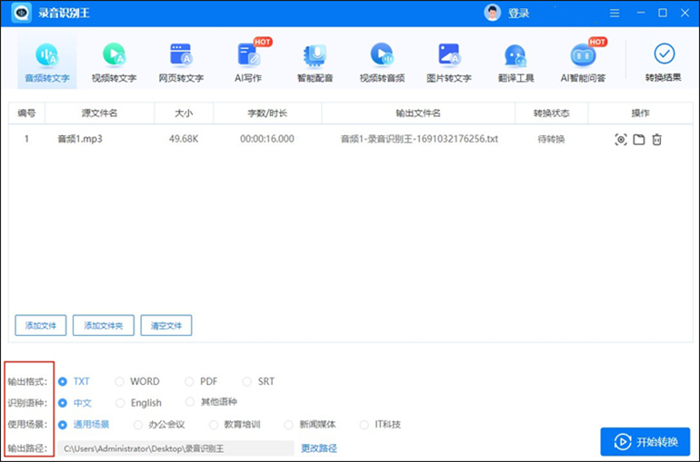Image resolution: width=700 pixels, height=462 pixels.
Task: Select IT科技 usage scenario
Action: click(380, 425)
